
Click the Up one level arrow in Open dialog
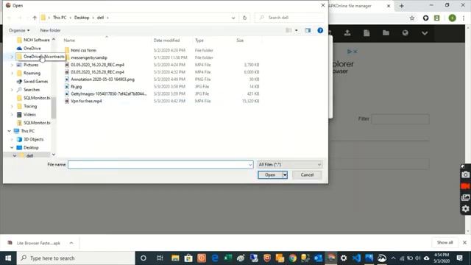tap(35, 18)
